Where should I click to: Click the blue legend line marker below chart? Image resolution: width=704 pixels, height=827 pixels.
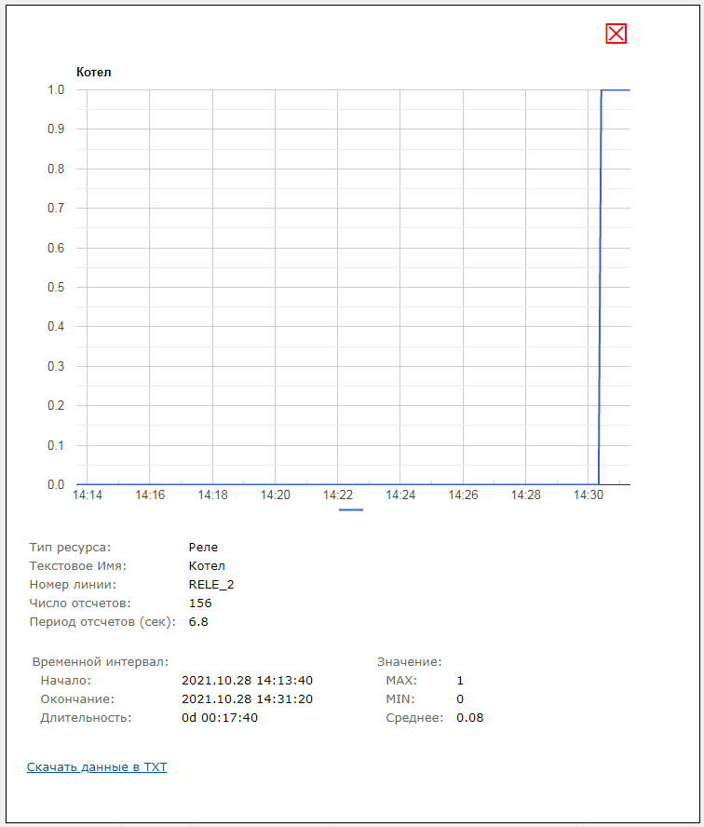[351, 510]
